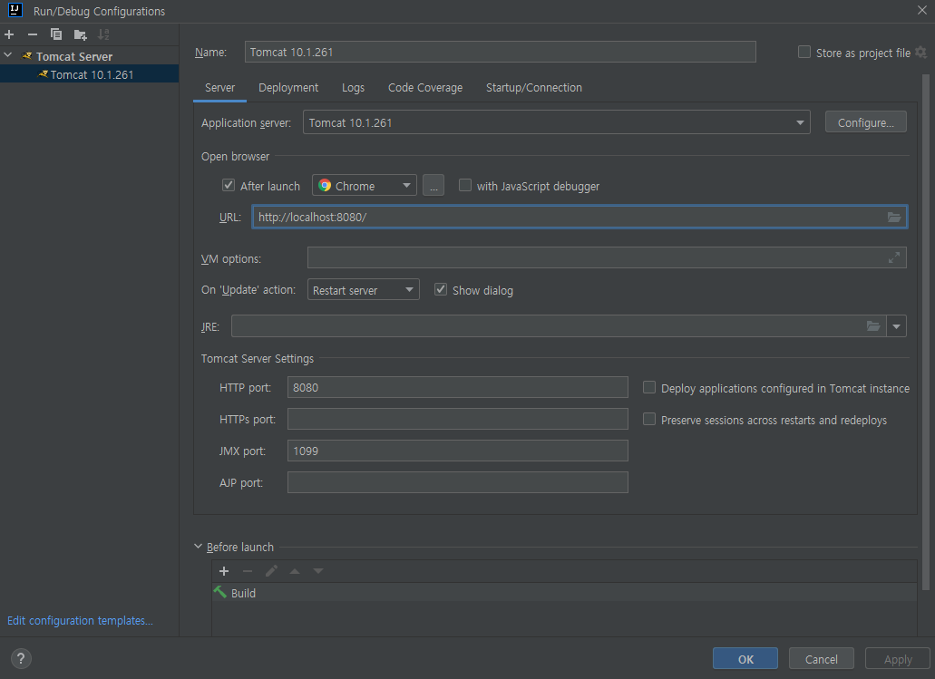Viewport: 935px width, 679px height.
Task: Select Tomcat 10.1.261 configuration in tree
Action: click(90, 74)
